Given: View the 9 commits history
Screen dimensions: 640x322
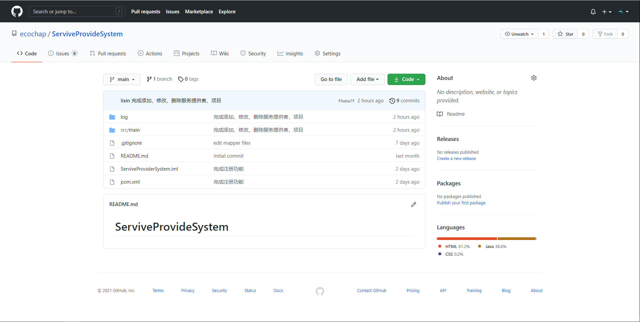Looking at the screenshot, I should [x=404, y=101].
